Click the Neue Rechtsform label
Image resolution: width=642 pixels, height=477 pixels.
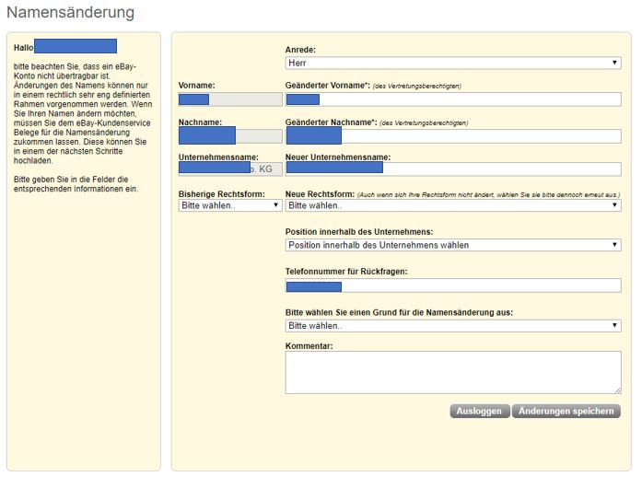(320, 193)
